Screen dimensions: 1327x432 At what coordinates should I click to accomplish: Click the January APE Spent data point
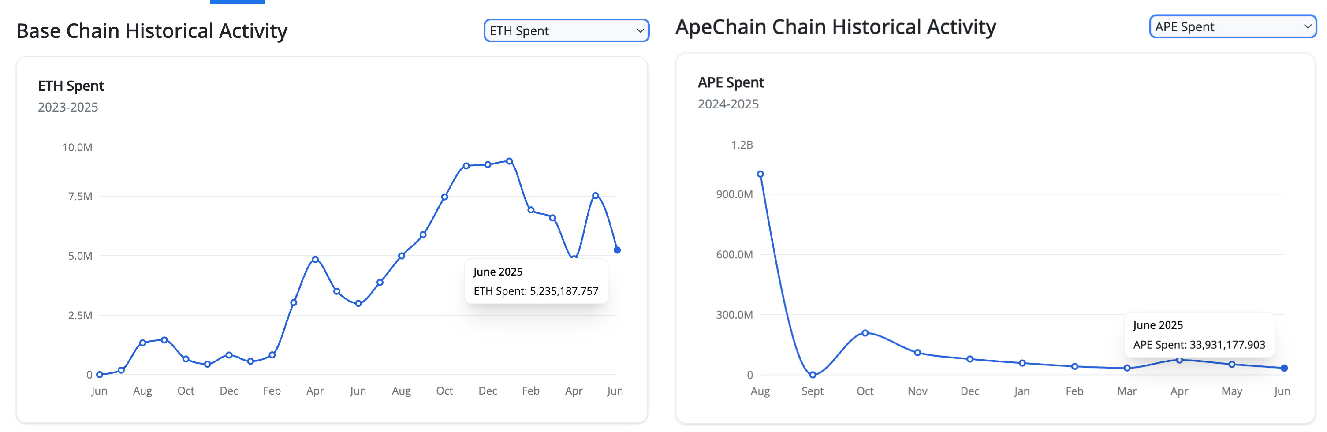point(1022,363)
